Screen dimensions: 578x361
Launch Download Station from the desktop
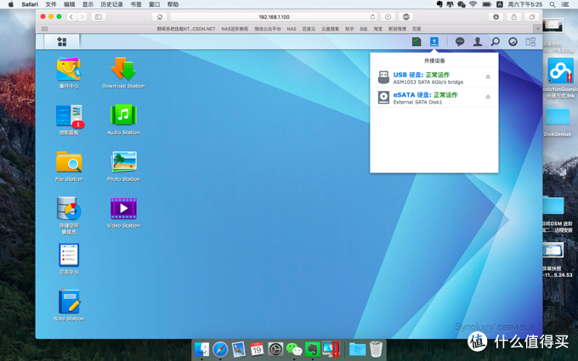[x=123, y=70]
